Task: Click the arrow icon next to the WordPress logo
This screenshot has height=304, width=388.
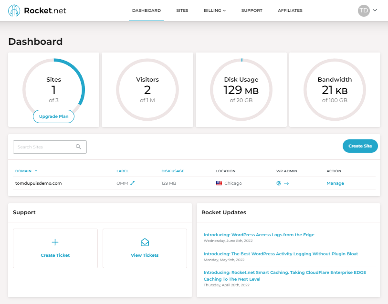Action: [x=286, y=183]
